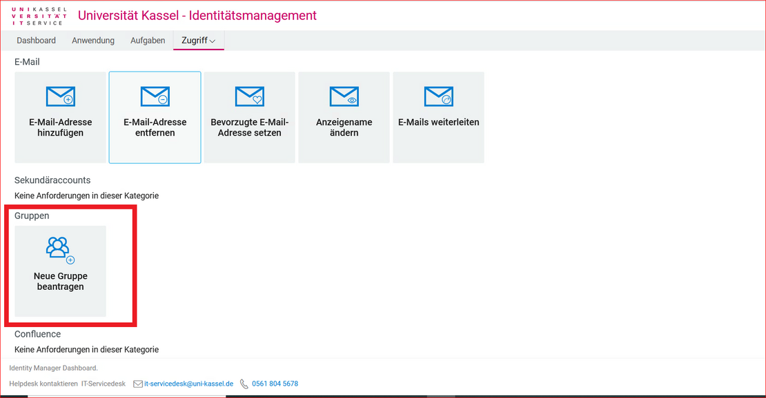Open the Anwendung tab

click(93, 41)
